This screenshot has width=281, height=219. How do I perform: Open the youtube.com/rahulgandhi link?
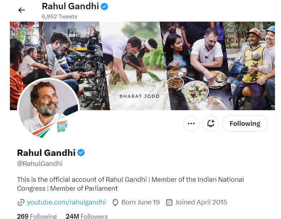pos(66,202)
